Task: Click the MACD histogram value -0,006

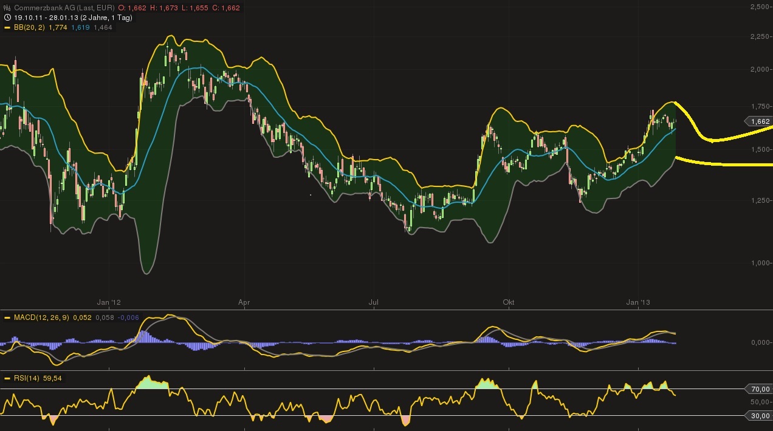Action: point(129,317)
